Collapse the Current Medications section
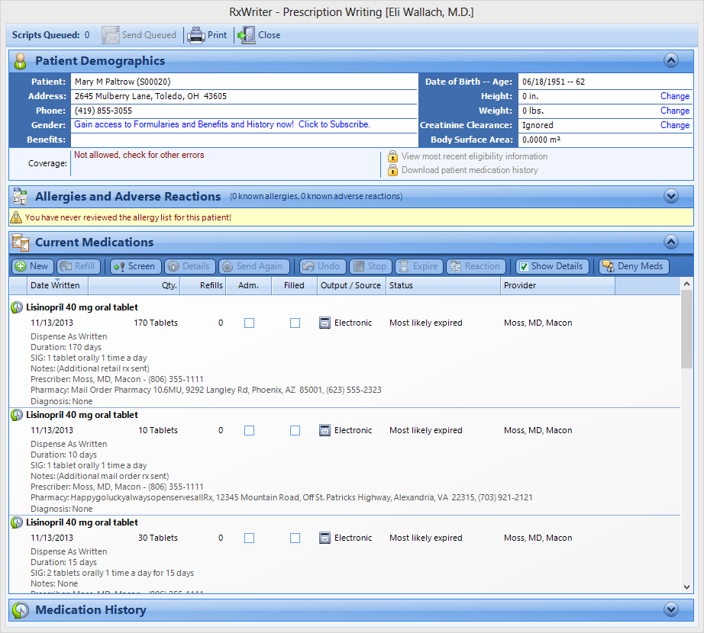 point(671,242)
